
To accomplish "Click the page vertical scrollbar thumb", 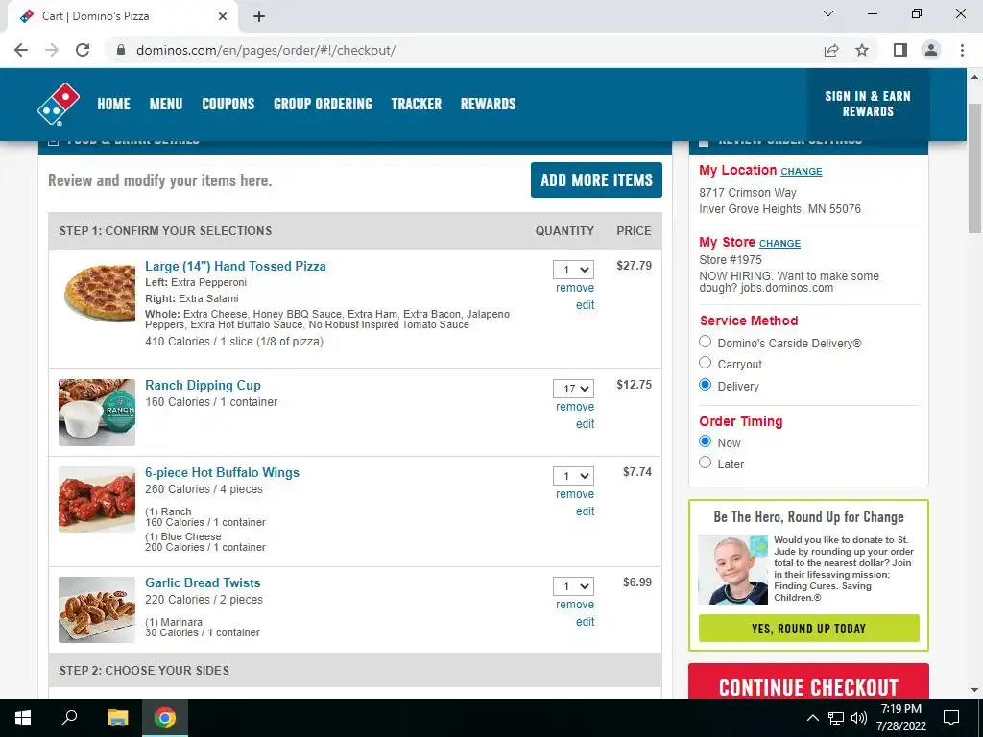I will (974, 168).
